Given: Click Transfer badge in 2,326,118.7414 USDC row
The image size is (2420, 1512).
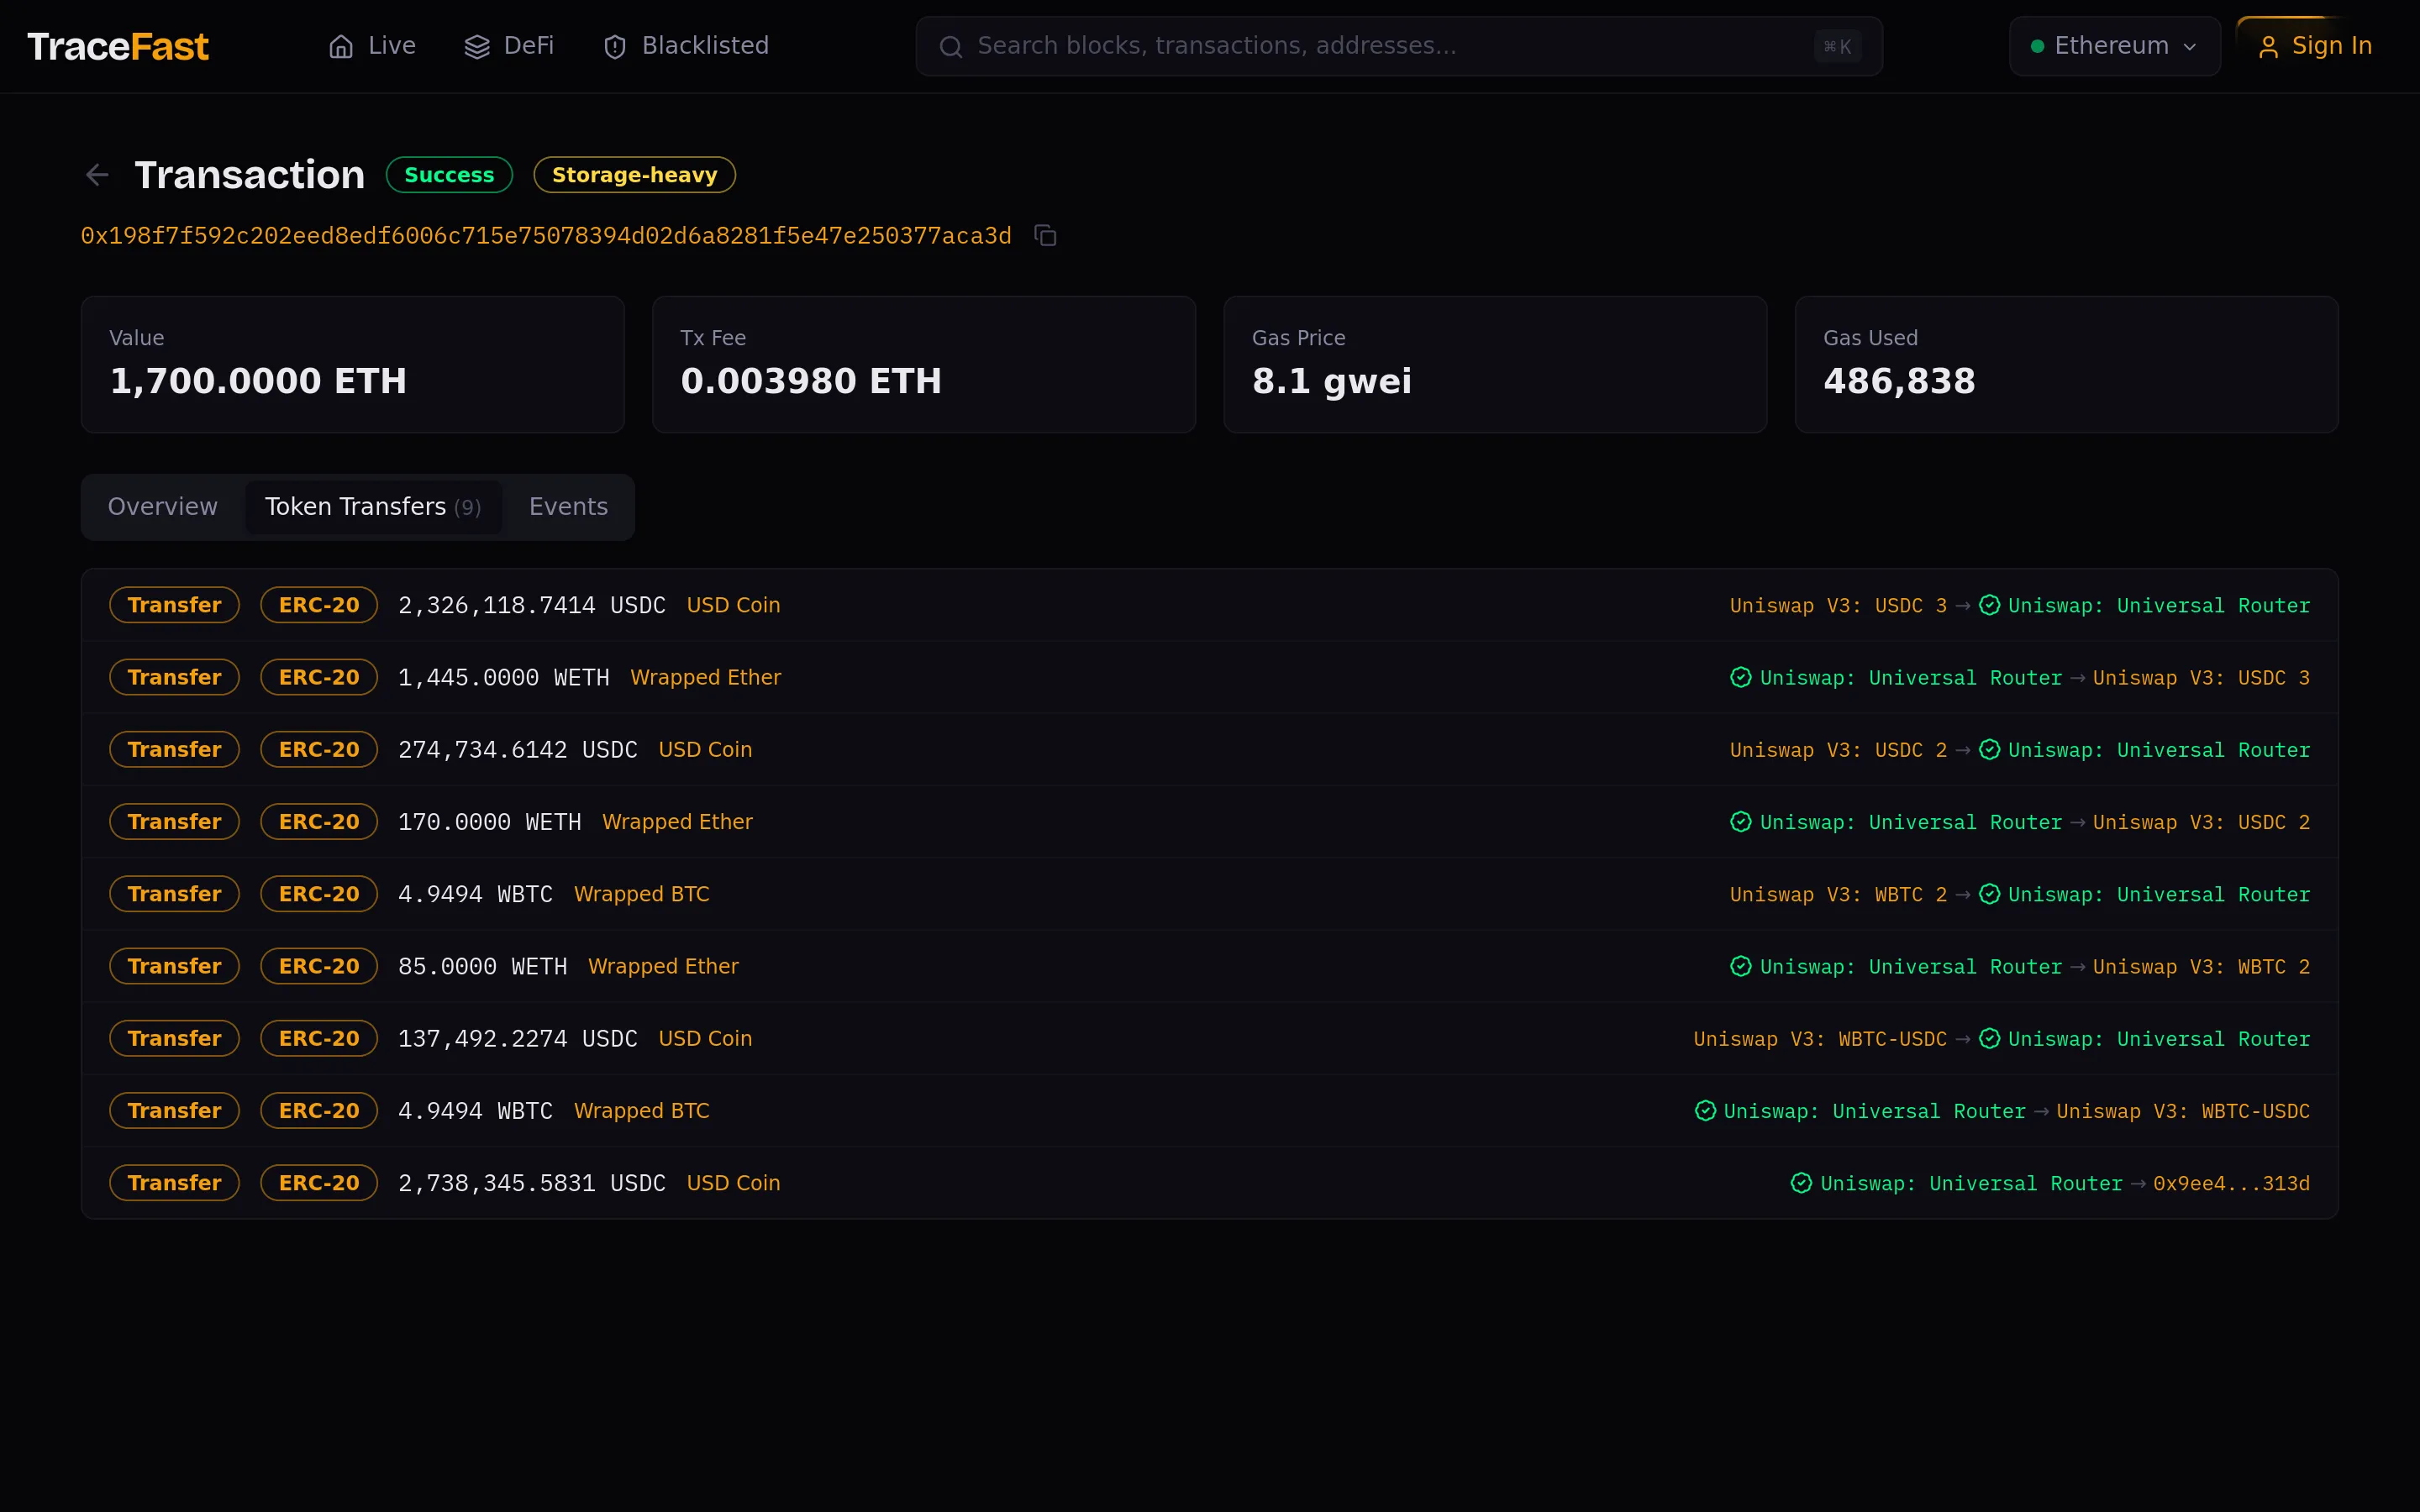Looking at the screenshot, I should [x=174, y=605].
